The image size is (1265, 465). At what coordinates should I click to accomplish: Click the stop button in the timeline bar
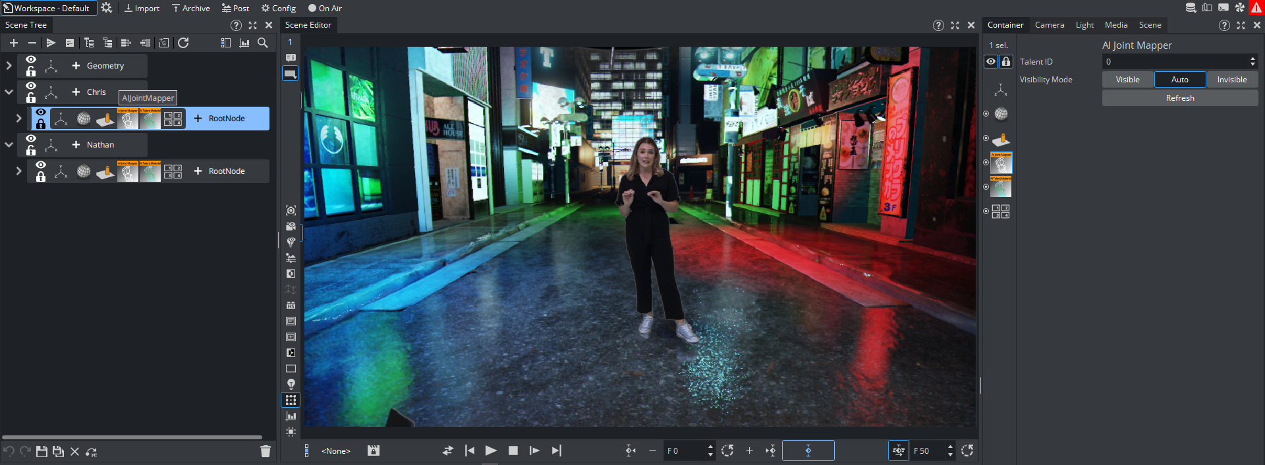tap(513, 451)
